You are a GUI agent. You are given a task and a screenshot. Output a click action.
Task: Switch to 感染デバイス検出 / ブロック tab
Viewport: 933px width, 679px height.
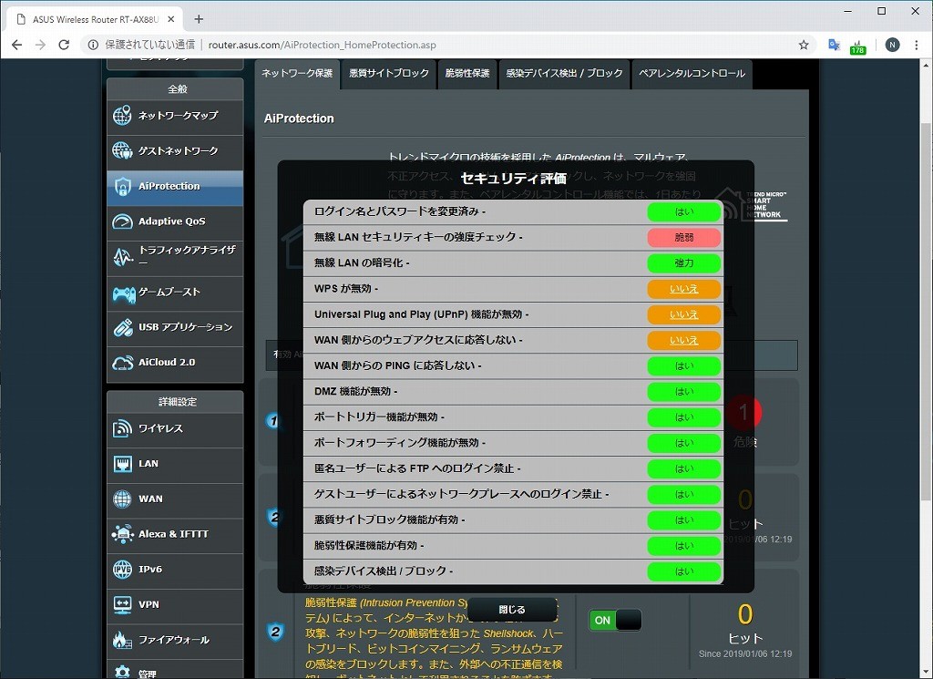pos(564,74)
